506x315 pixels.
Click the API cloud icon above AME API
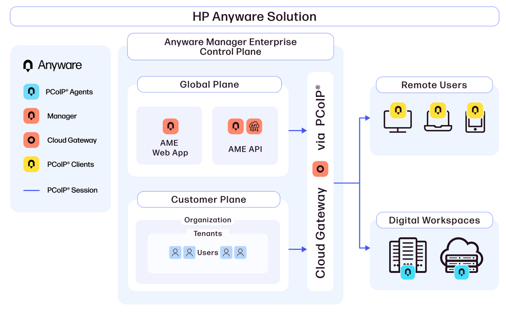pyautogui.click(x=255, y=126)
